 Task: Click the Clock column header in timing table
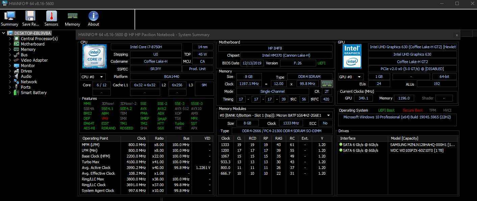tap(226, 138)
